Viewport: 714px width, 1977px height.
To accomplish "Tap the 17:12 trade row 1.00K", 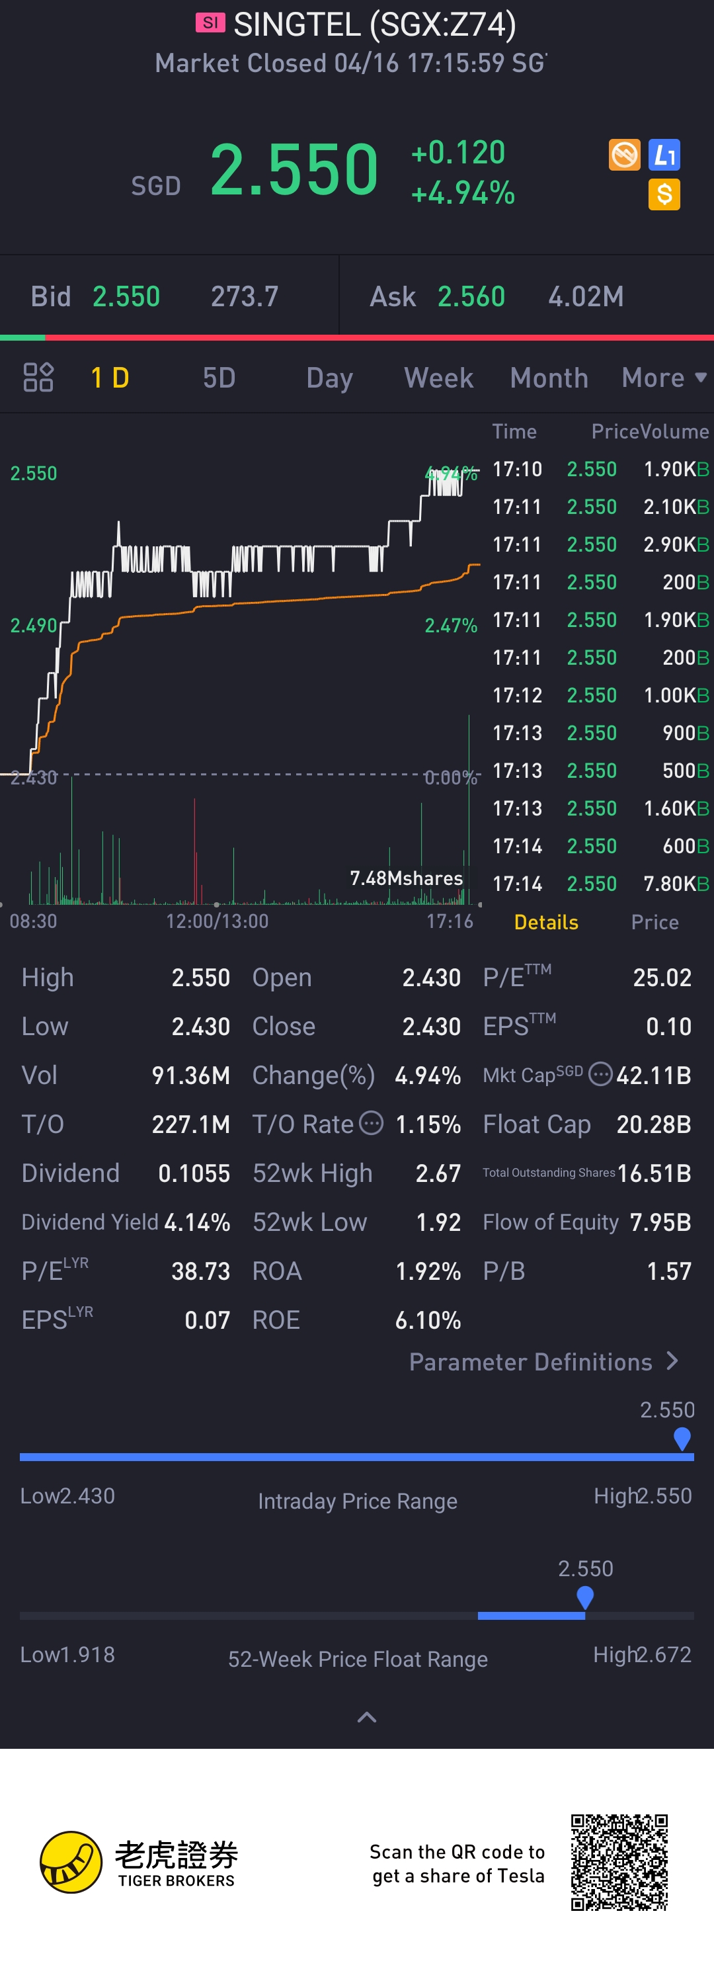I will click(600, 695).
